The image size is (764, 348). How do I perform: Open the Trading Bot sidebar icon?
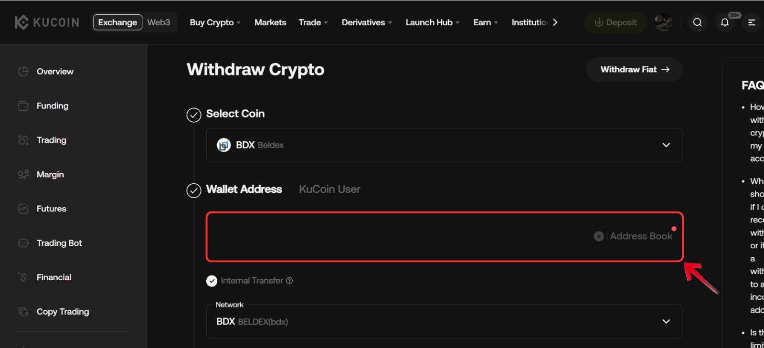[x=23, y=243]
